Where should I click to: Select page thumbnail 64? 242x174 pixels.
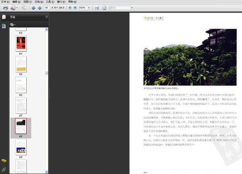[x=21, y=44]
